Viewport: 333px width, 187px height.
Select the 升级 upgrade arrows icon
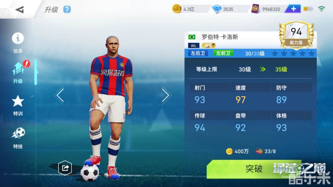click(x=18, y=69)
